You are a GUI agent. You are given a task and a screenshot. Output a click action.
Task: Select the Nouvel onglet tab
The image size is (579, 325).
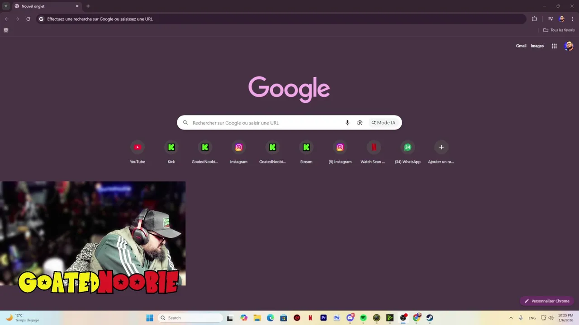tap(47, 6)
